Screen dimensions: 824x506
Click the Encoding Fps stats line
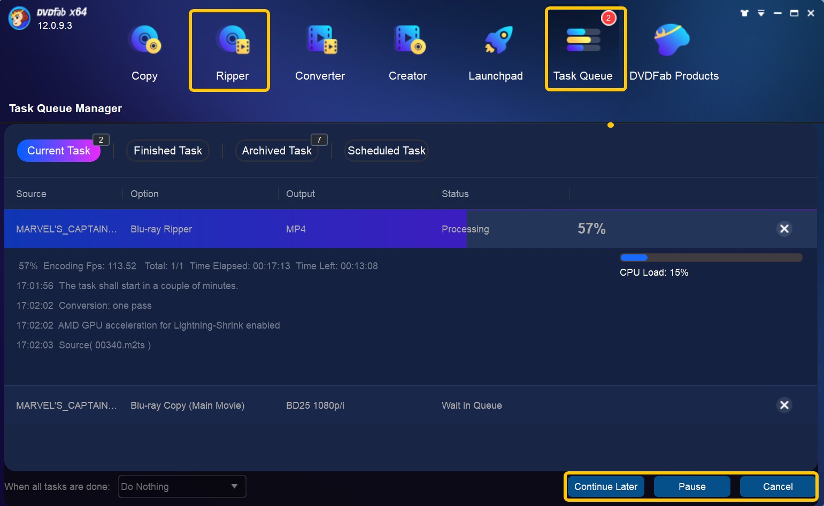click(198, 266)
